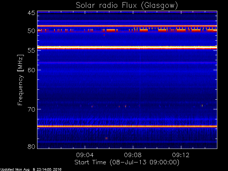
Task: Click the isolated red spot just below the 50 MHz band
Action: pos(104,35)
